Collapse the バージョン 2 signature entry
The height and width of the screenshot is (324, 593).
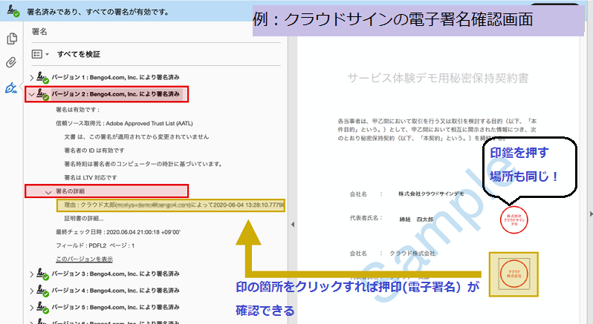click(x=31, y=95)
